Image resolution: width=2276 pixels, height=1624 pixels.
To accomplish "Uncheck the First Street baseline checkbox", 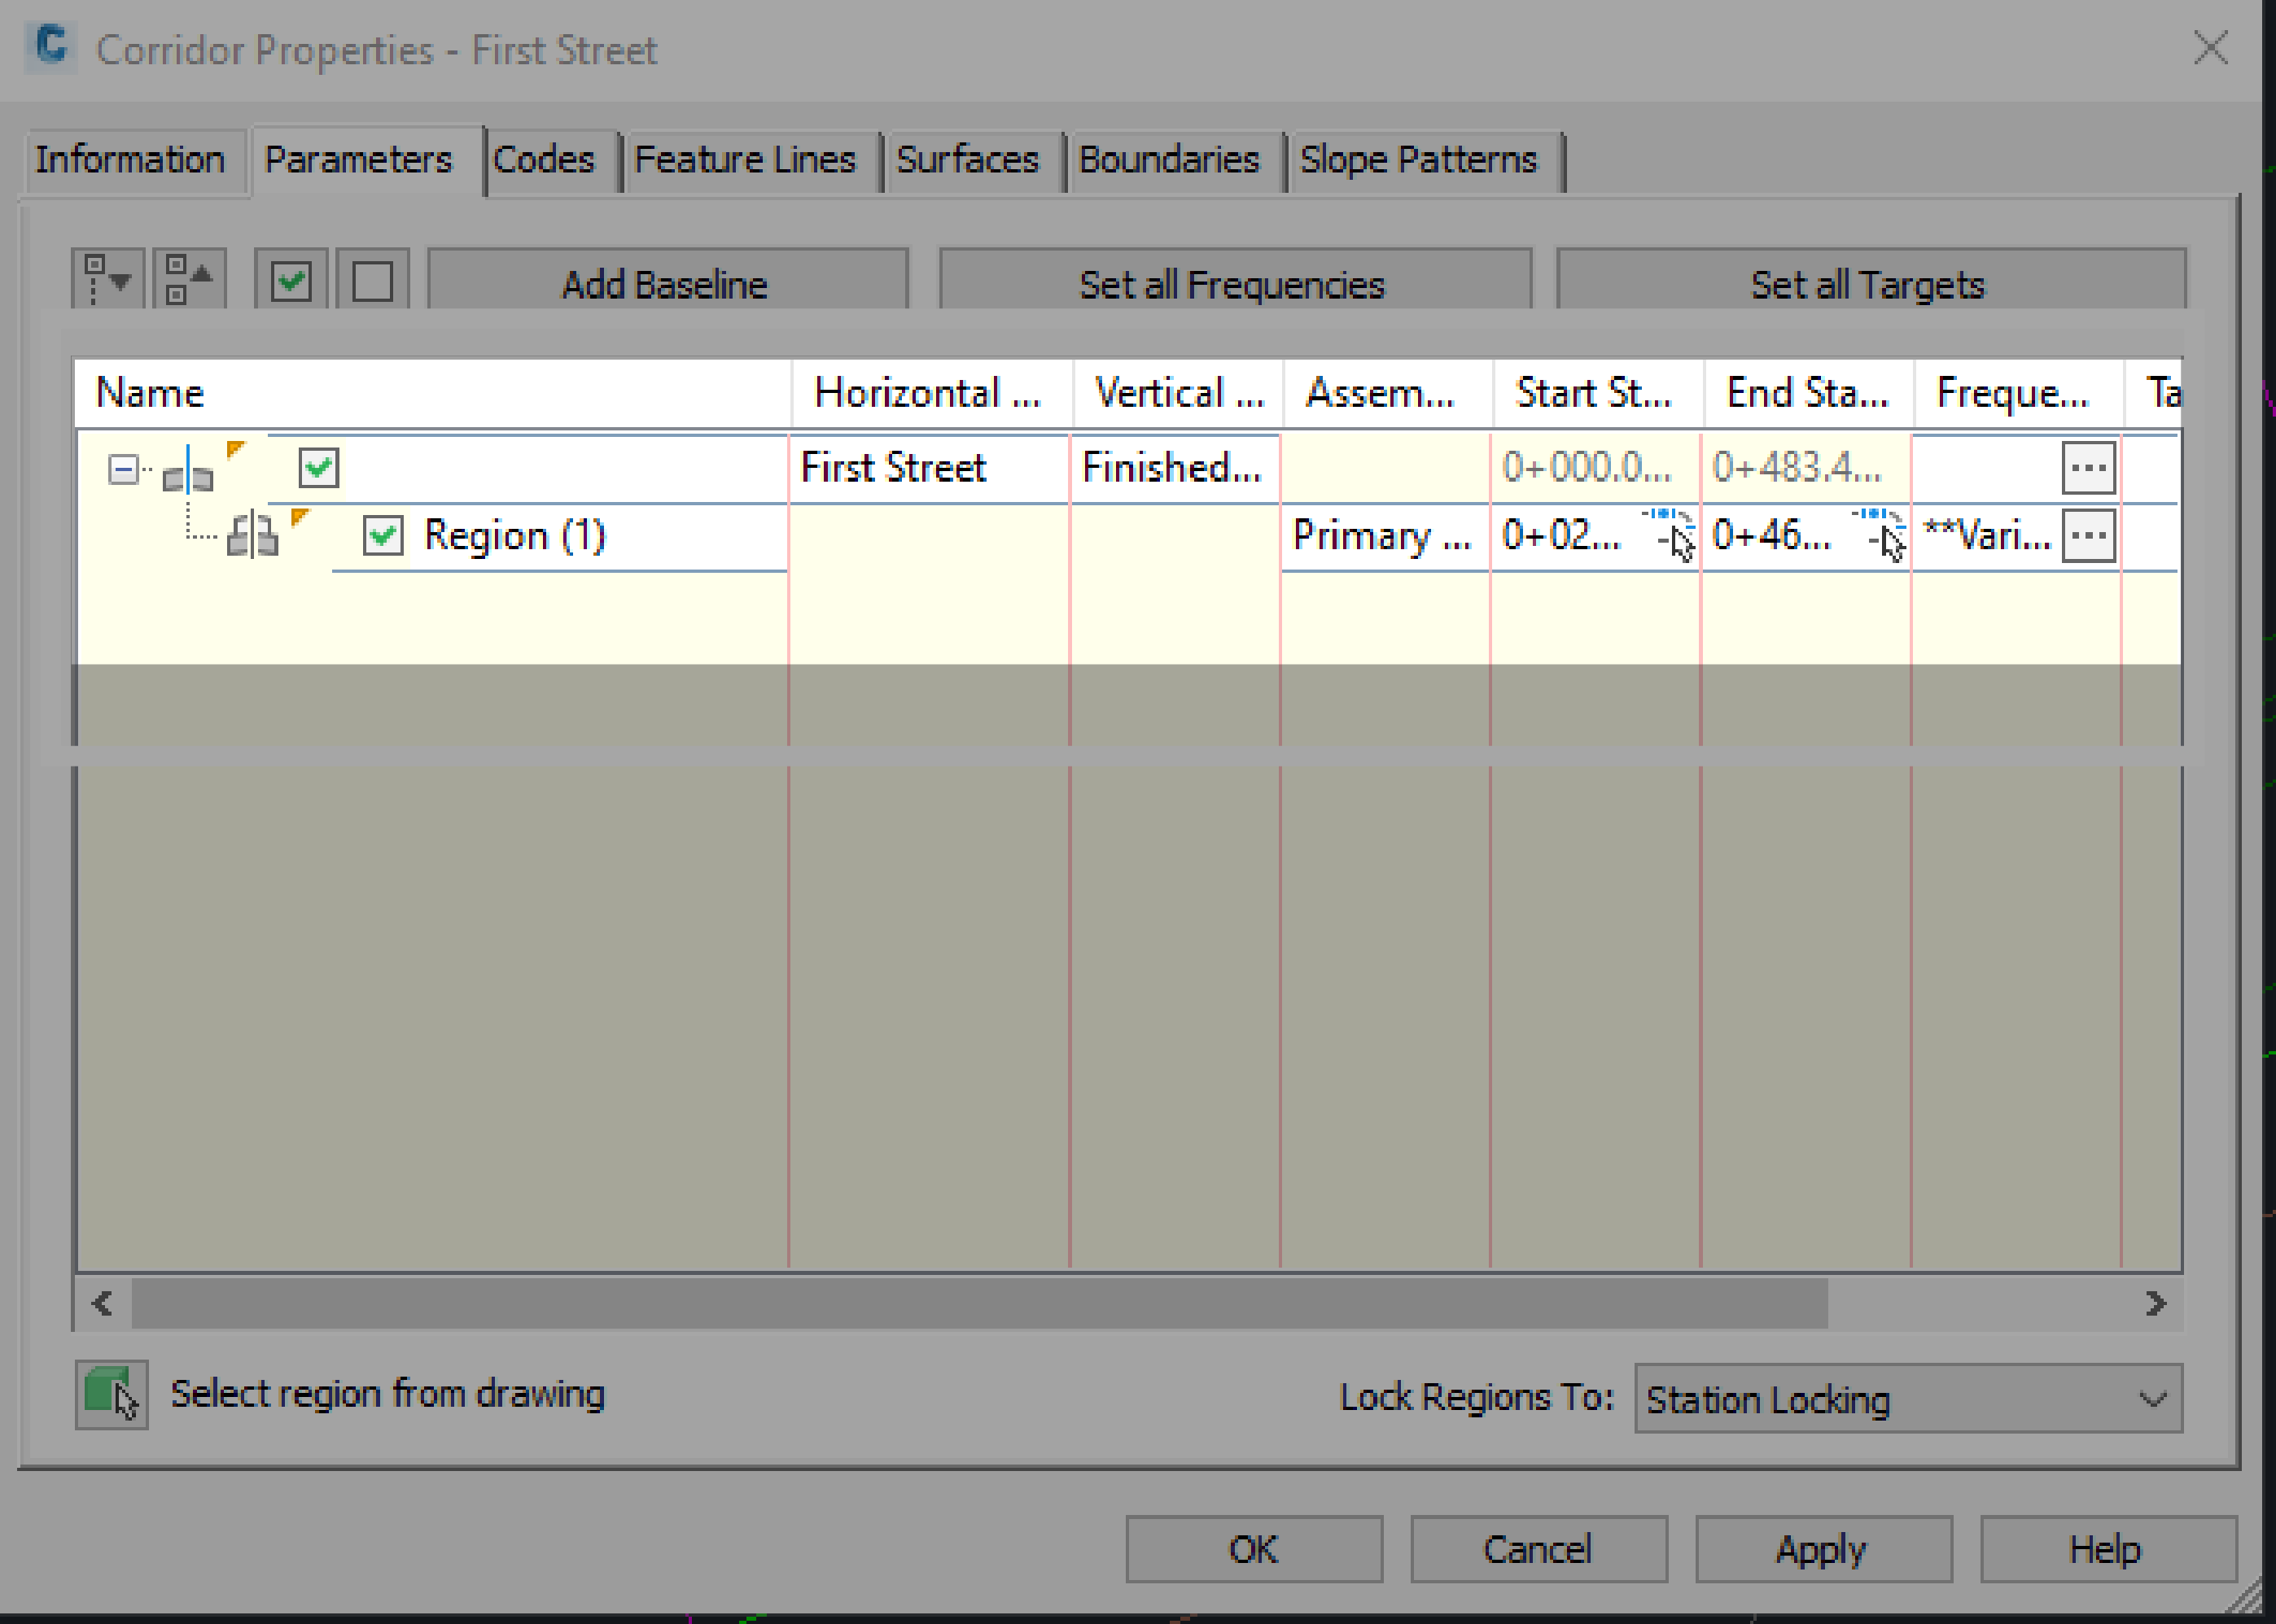I will [318, 468].
